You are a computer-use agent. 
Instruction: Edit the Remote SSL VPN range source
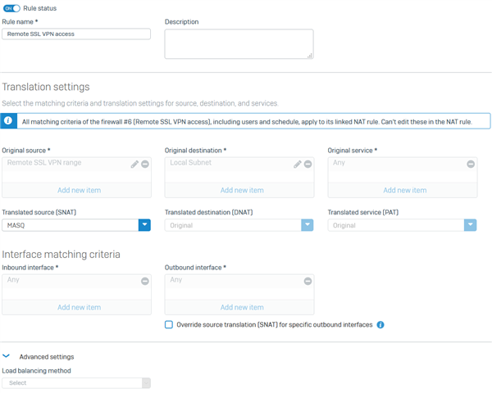pyautogui.click(x=134, y=165)
